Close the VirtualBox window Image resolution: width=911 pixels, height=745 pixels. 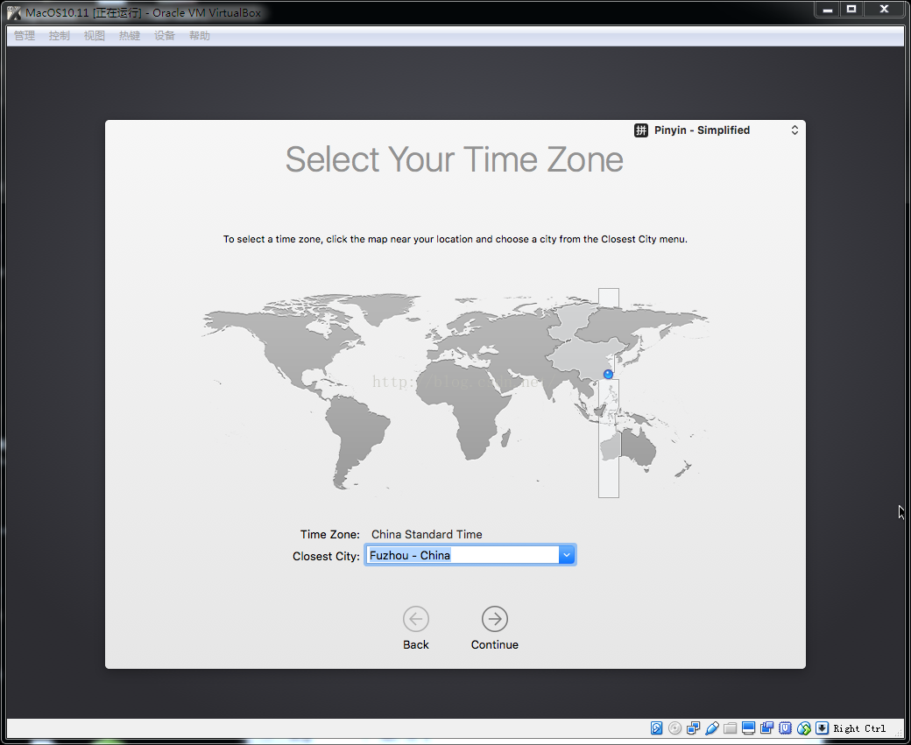click(x=884, y=10)
